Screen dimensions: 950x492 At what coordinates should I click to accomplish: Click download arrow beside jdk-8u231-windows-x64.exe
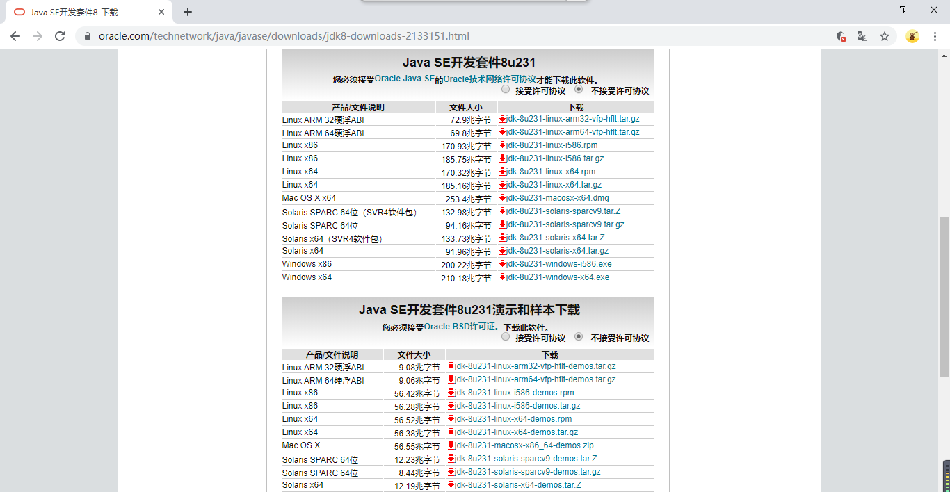pos(503,277)
